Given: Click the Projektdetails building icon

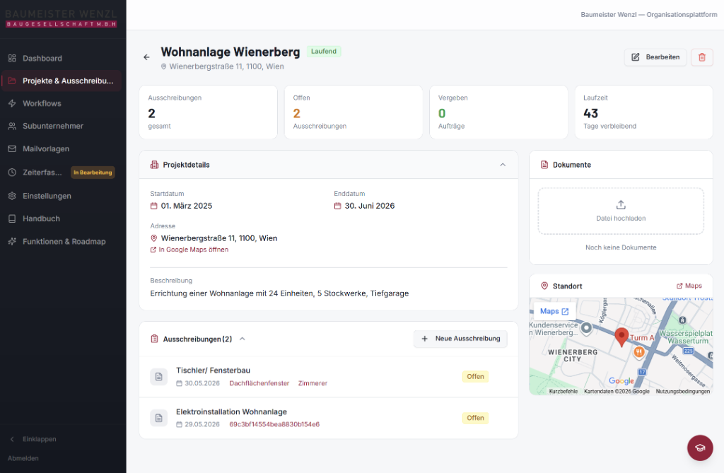Looking at the screenshot, I should tap(154, 165).
